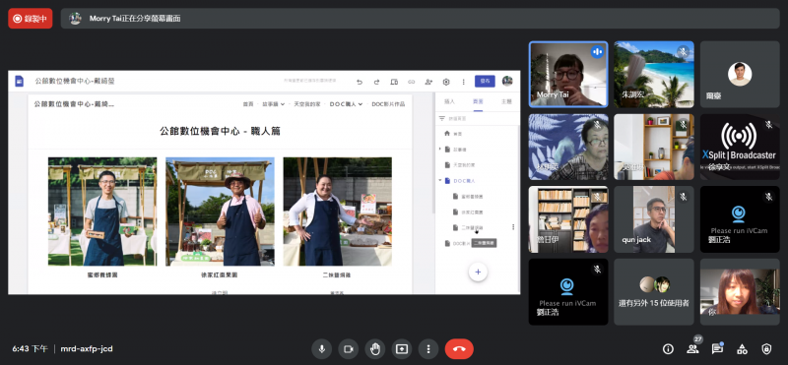Screen dimensions: 788x365
Task: Click the blue 發布 publish button
Action: click(x=485, y=81)
